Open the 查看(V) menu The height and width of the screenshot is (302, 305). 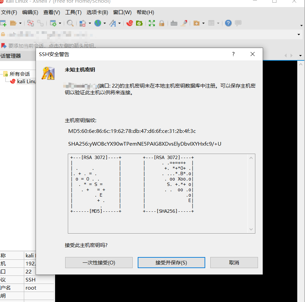click(x=51, y=12)
